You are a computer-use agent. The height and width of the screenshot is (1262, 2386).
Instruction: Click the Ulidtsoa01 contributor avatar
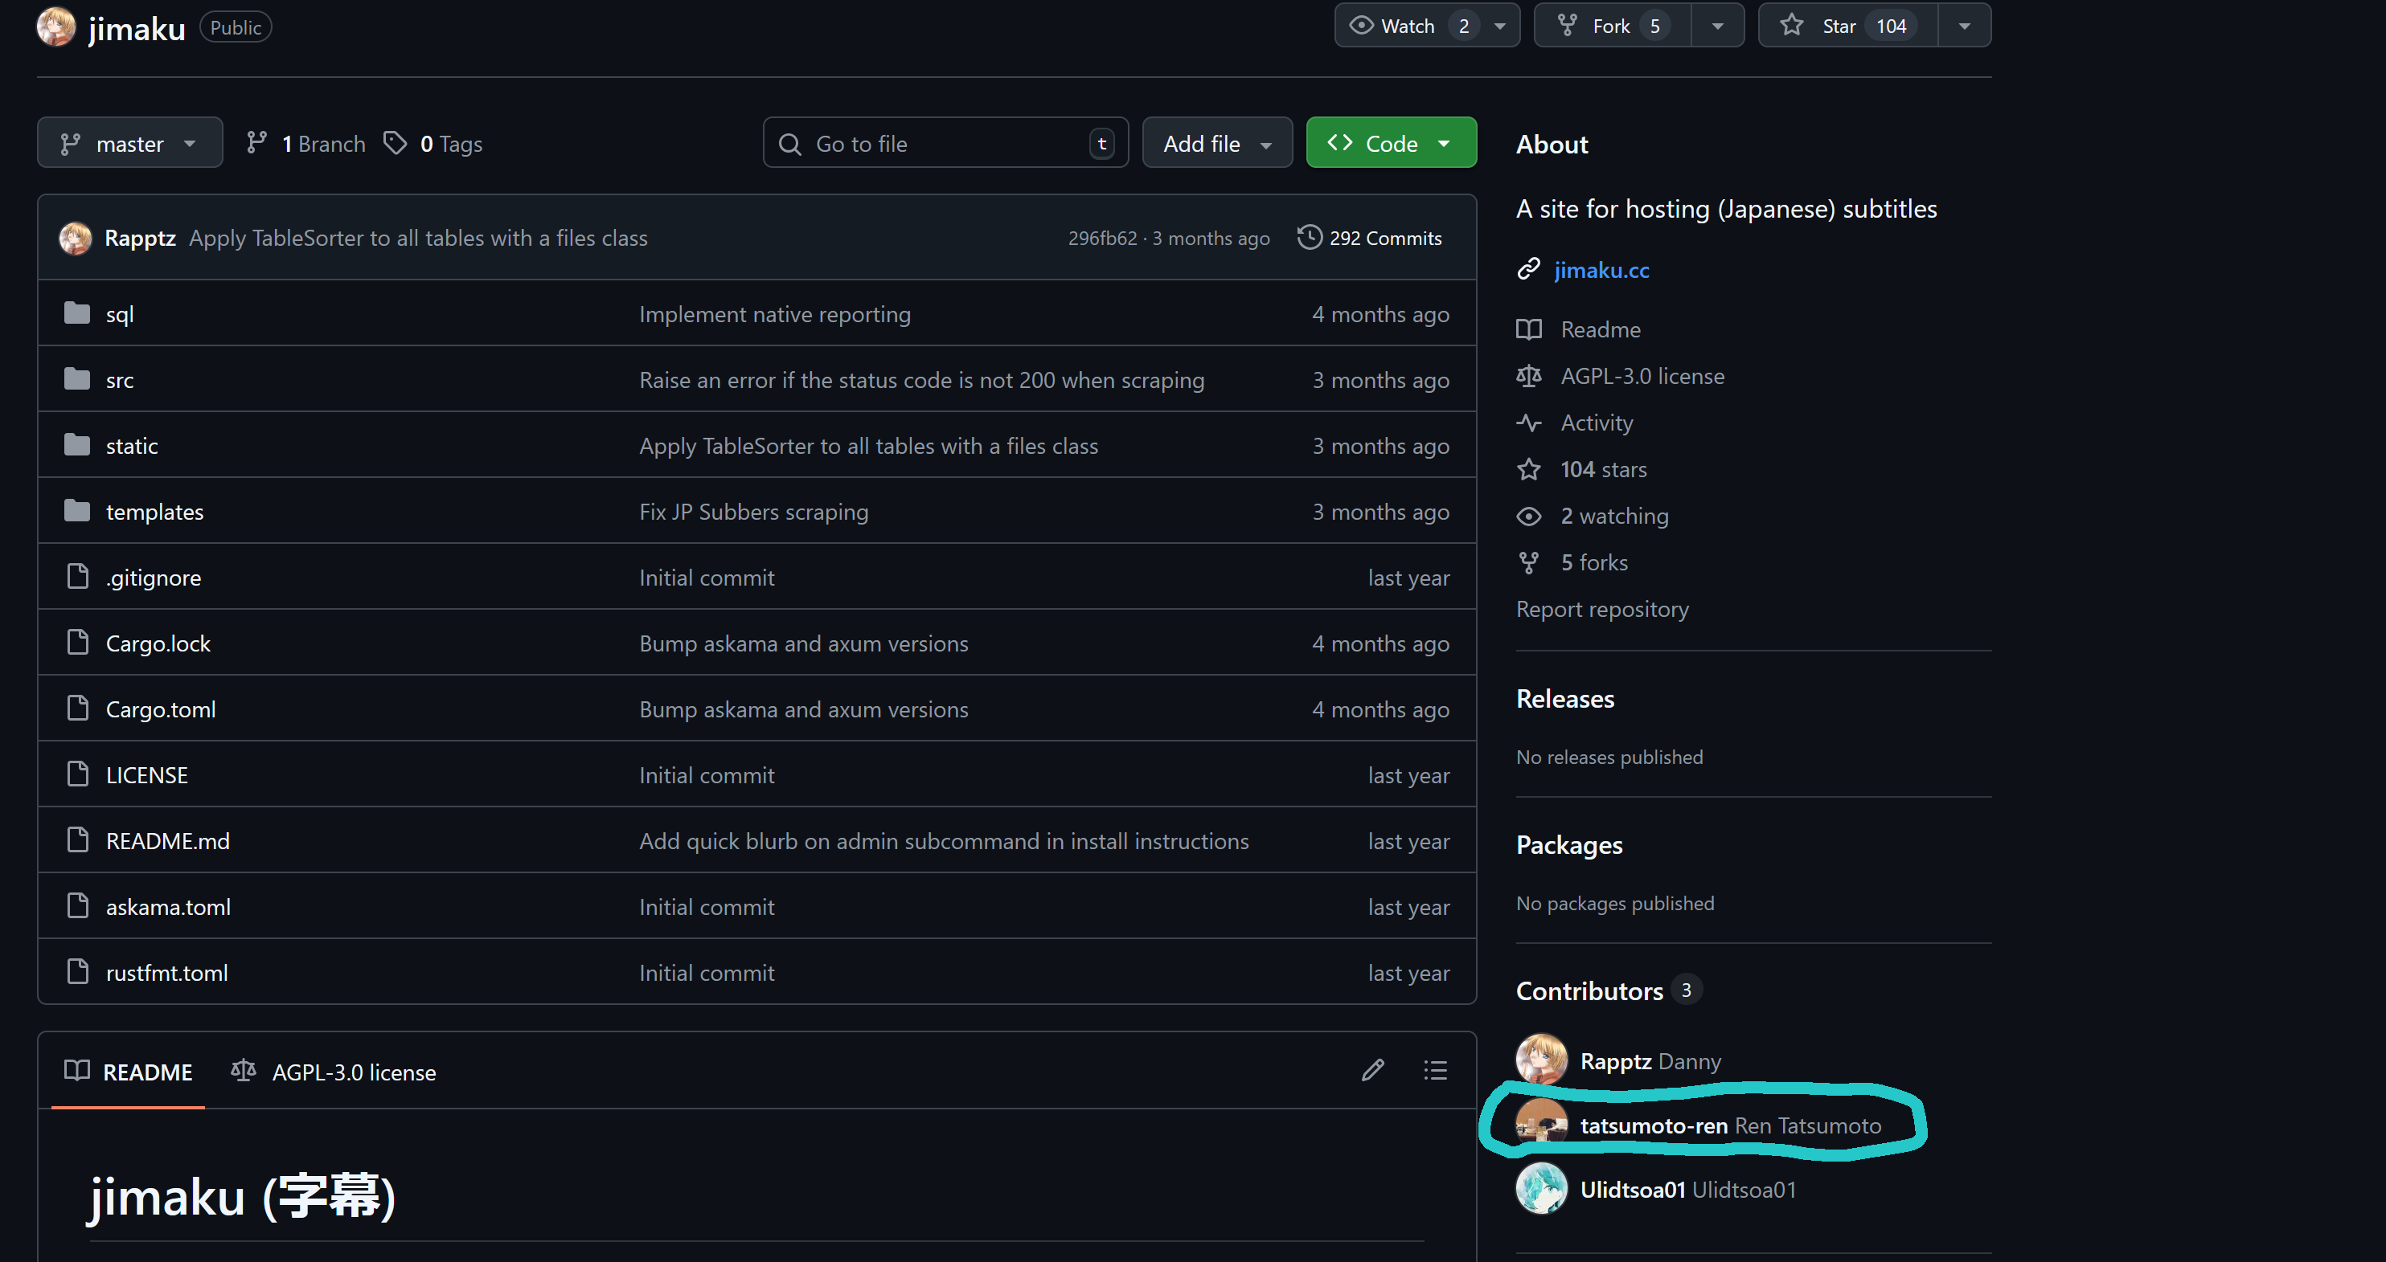coord(1540,1189)
